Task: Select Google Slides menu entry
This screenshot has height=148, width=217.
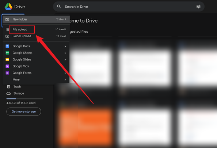Action: 36,59
